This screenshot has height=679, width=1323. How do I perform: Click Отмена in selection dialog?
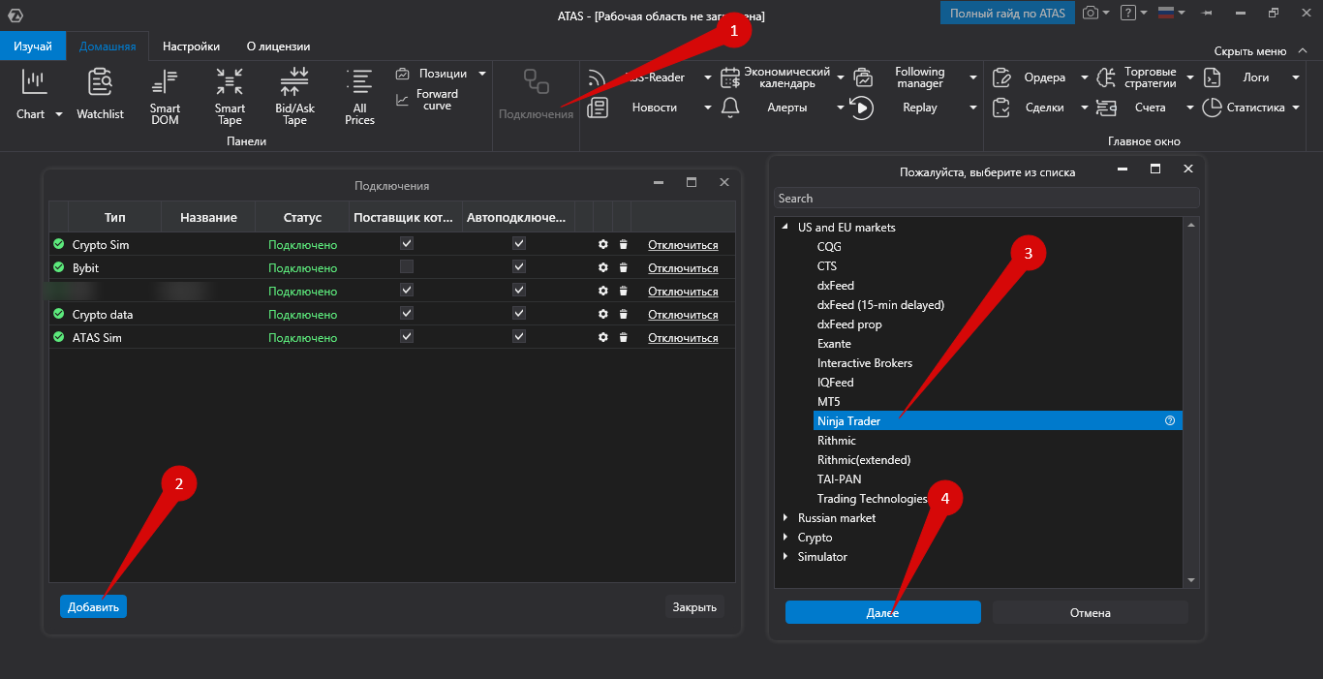1090,613
